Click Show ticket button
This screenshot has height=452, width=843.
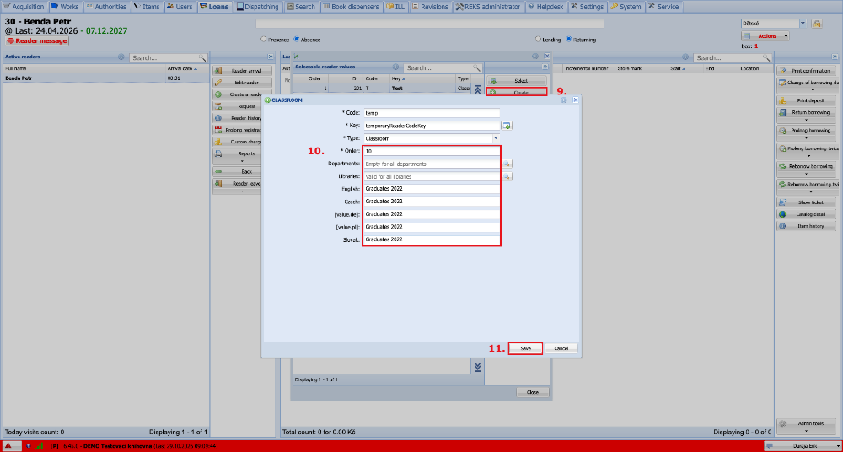coord(807,202)
